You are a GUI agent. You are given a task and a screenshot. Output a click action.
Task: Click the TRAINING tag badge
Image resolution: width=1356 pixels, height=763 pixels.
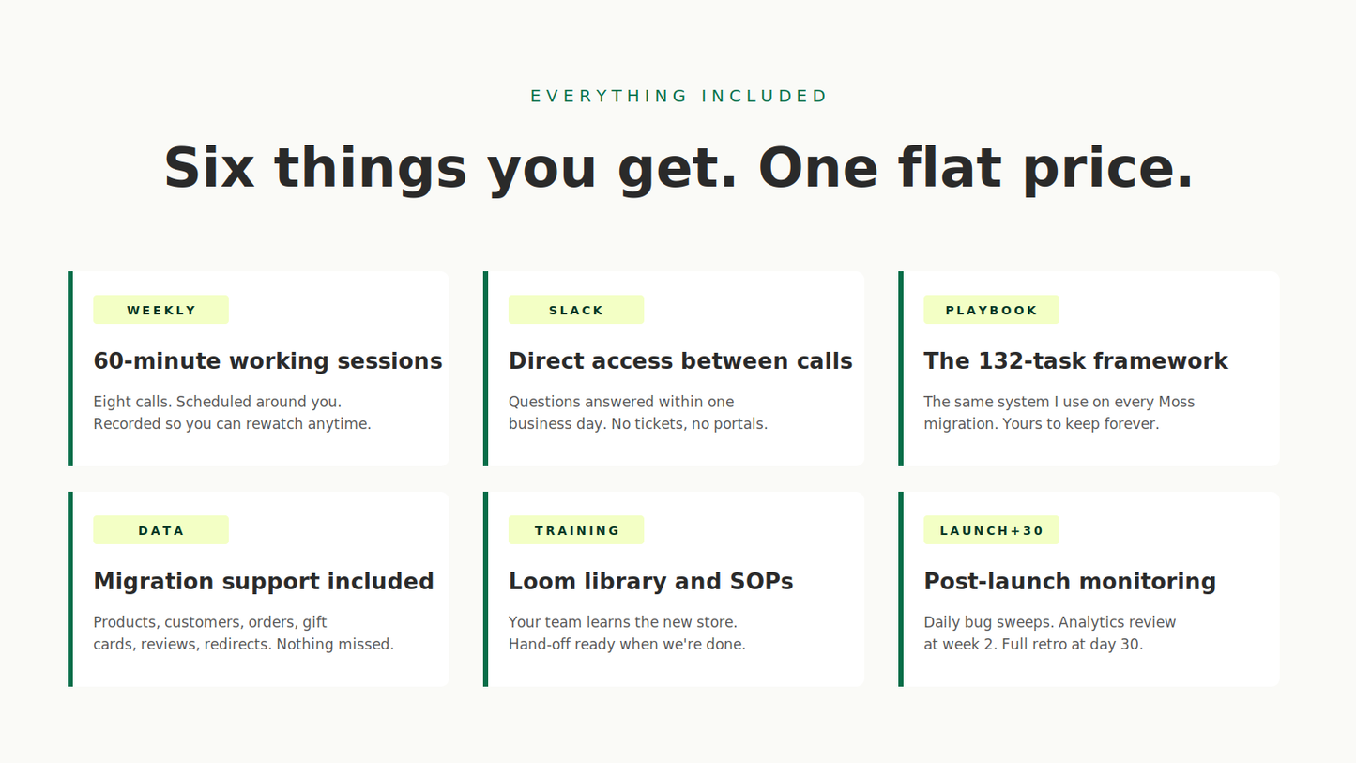coord(576,530)
